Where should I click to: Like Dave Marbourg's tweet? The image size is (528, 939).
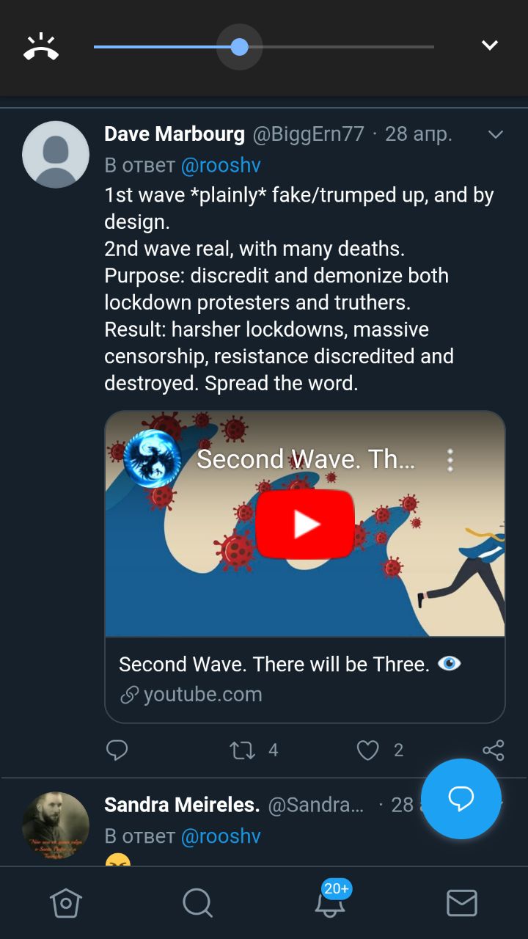(368, 750)
